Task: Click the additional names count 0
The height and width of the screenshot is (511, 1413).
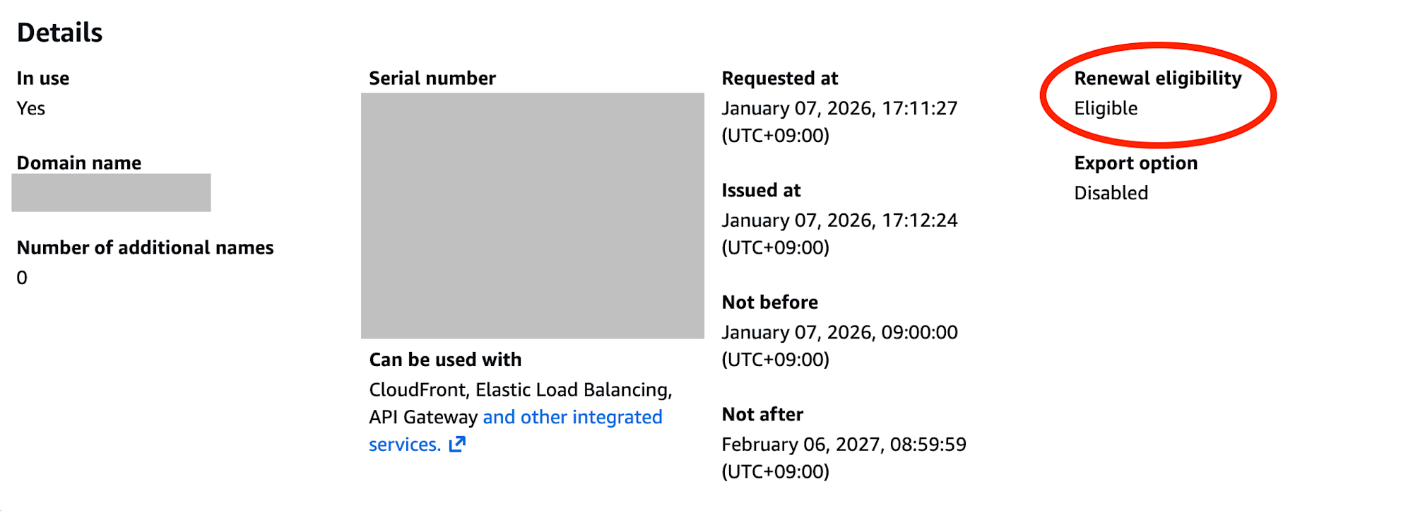Action: [22, 278]
